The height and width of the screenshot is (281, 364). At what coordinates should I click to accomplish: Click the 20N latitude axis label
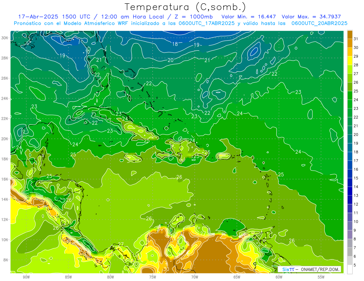point(5,139)
